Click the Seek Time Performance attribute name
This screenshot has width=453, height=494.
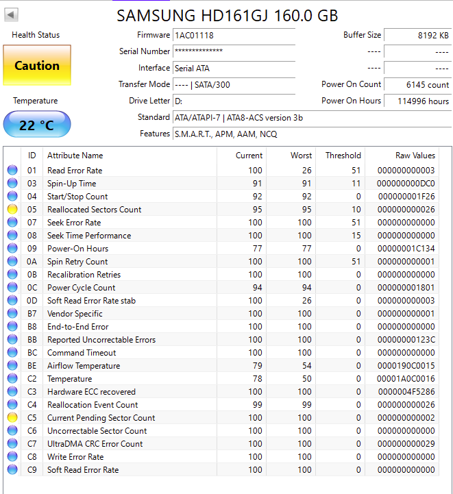89,235
